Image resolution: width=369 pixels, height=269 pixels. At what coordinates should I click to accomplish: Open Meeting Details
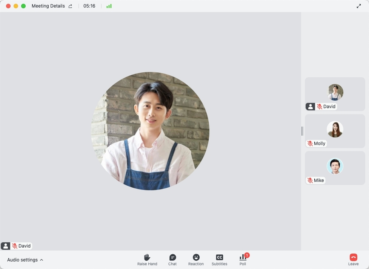(48, 6)
